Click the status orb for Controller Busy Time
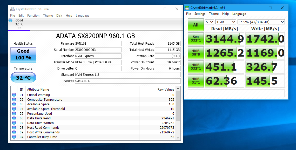The width and height of the screenshot is (296, 150). pos(14,137)
